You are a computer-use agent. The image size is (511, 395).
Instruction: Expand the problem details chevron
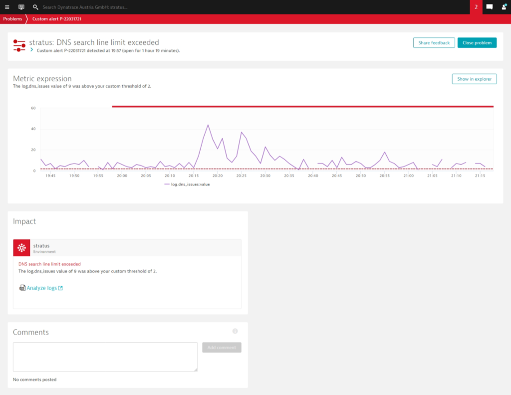tap(31, 50)
